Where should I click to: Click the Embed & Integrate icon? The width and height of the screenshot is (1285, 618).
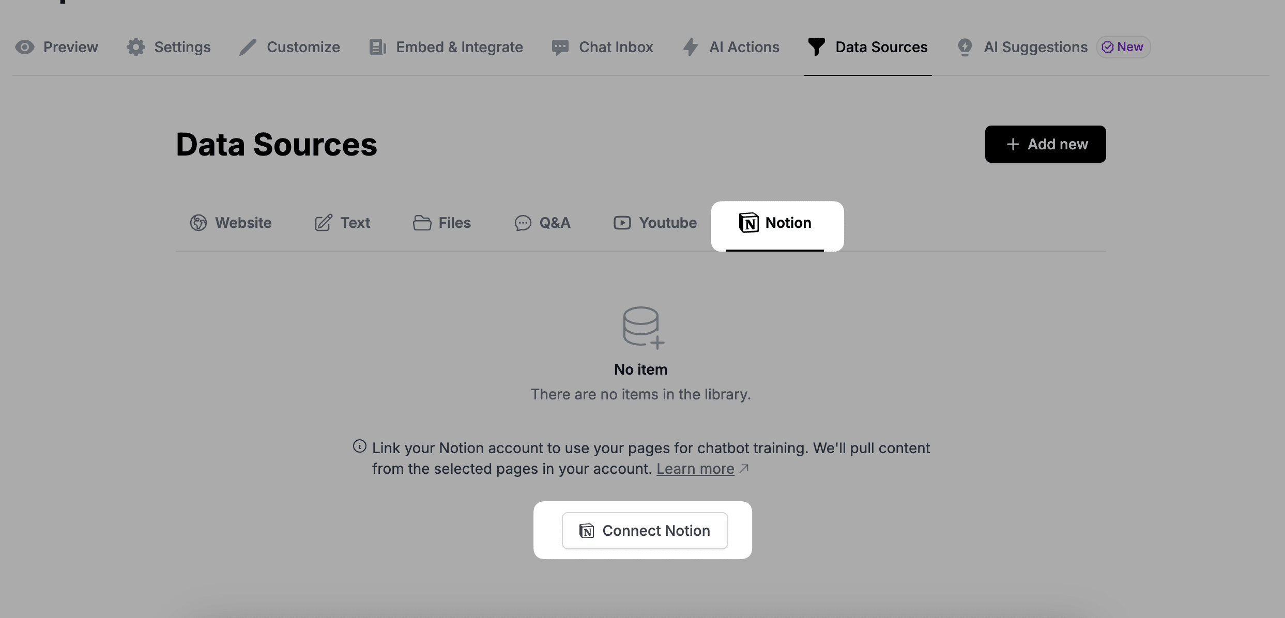pyautogui.click(x=377, y=47)
